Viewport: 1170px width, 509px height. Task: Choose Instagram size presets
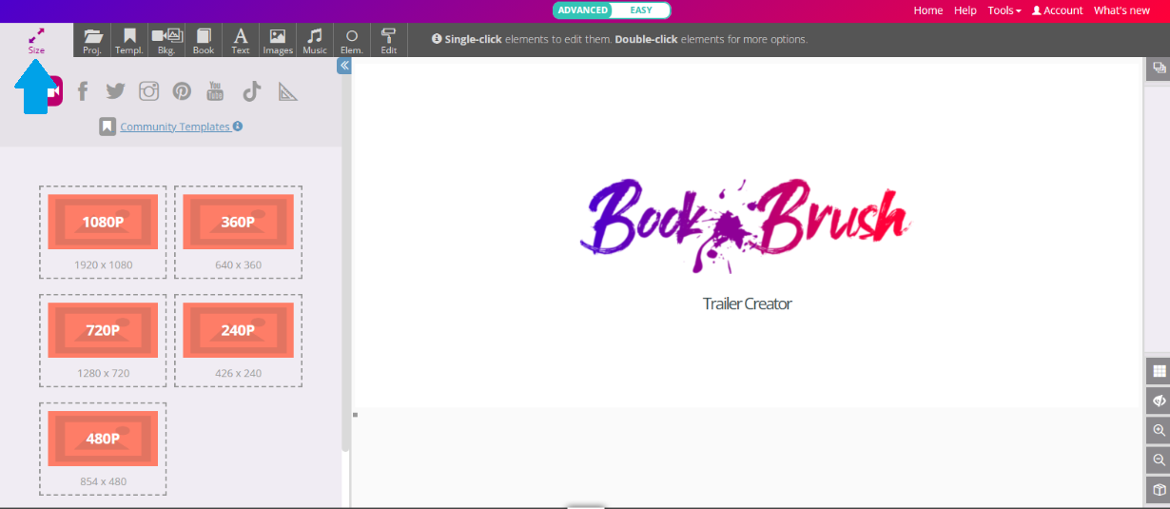tap(148, 91)
